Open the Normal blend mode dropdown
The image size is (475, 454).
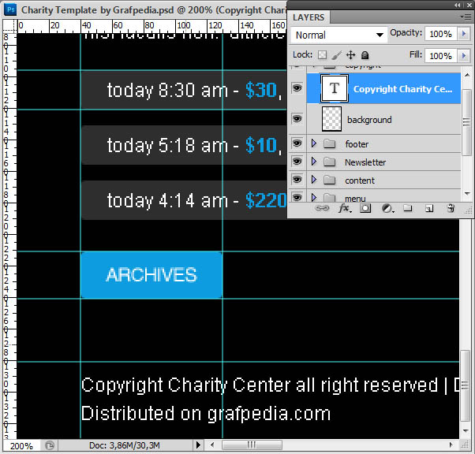(339, 35)
